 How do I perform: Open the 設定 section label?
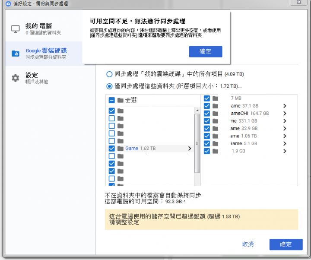tap(32, 75)
